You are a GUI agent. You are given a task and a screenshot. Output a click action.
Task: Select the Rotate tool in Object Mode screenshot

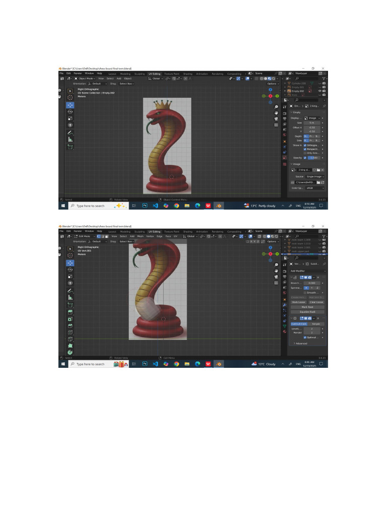tap(70, 112)
